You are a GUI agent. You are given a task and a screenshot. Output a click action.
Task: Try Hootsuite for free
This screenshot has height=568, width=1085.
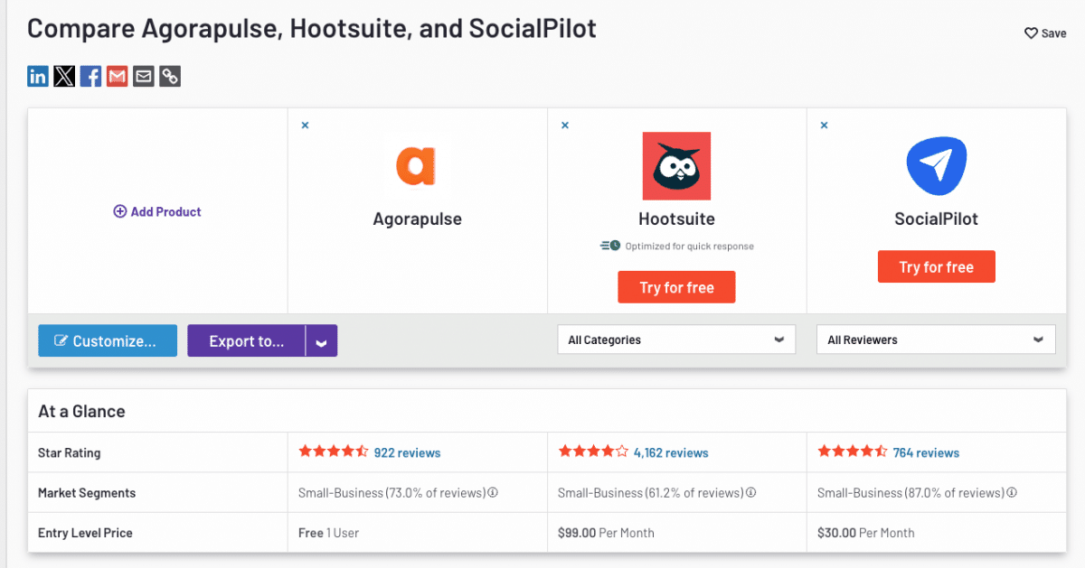[x=676, y=286]
